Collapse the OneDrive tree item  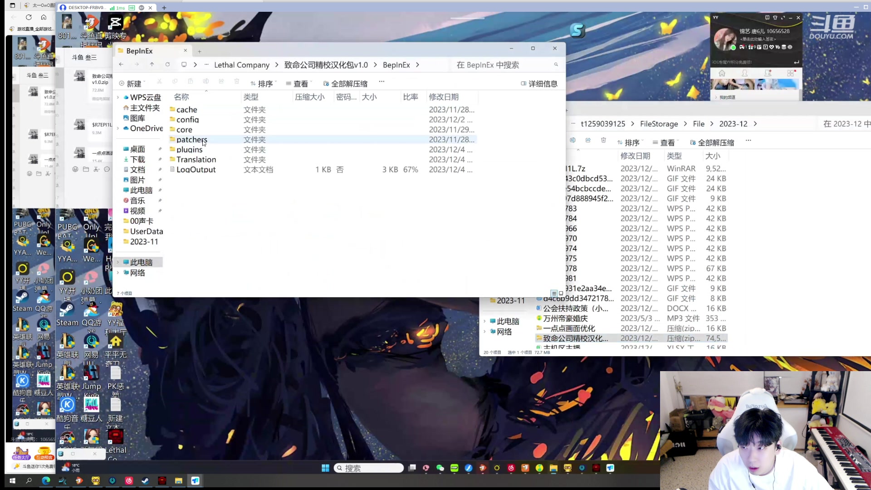tap(118, 128)
